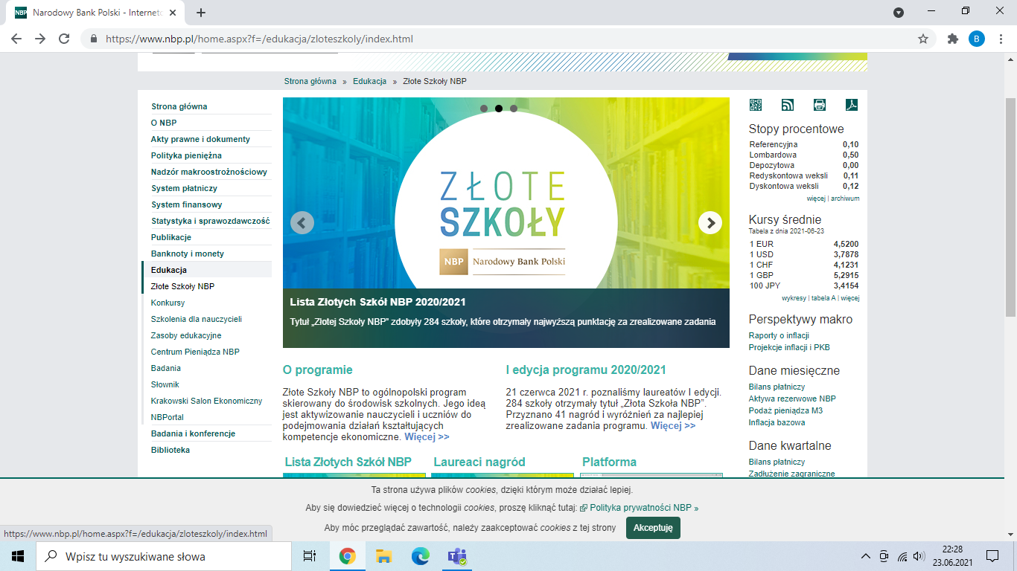Open Banknoty i monety menu item
The width and height of the screenshot is (1017, 571).
click(188, 254)
